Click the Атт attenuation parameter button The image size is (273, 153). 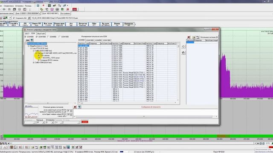pyautogui.click(x=71, y=24)
